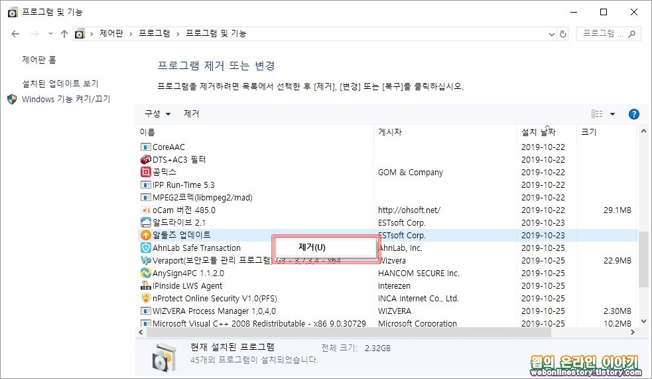Click the AnySign4PC program icon
652x379 pixels.
[145, 273]
